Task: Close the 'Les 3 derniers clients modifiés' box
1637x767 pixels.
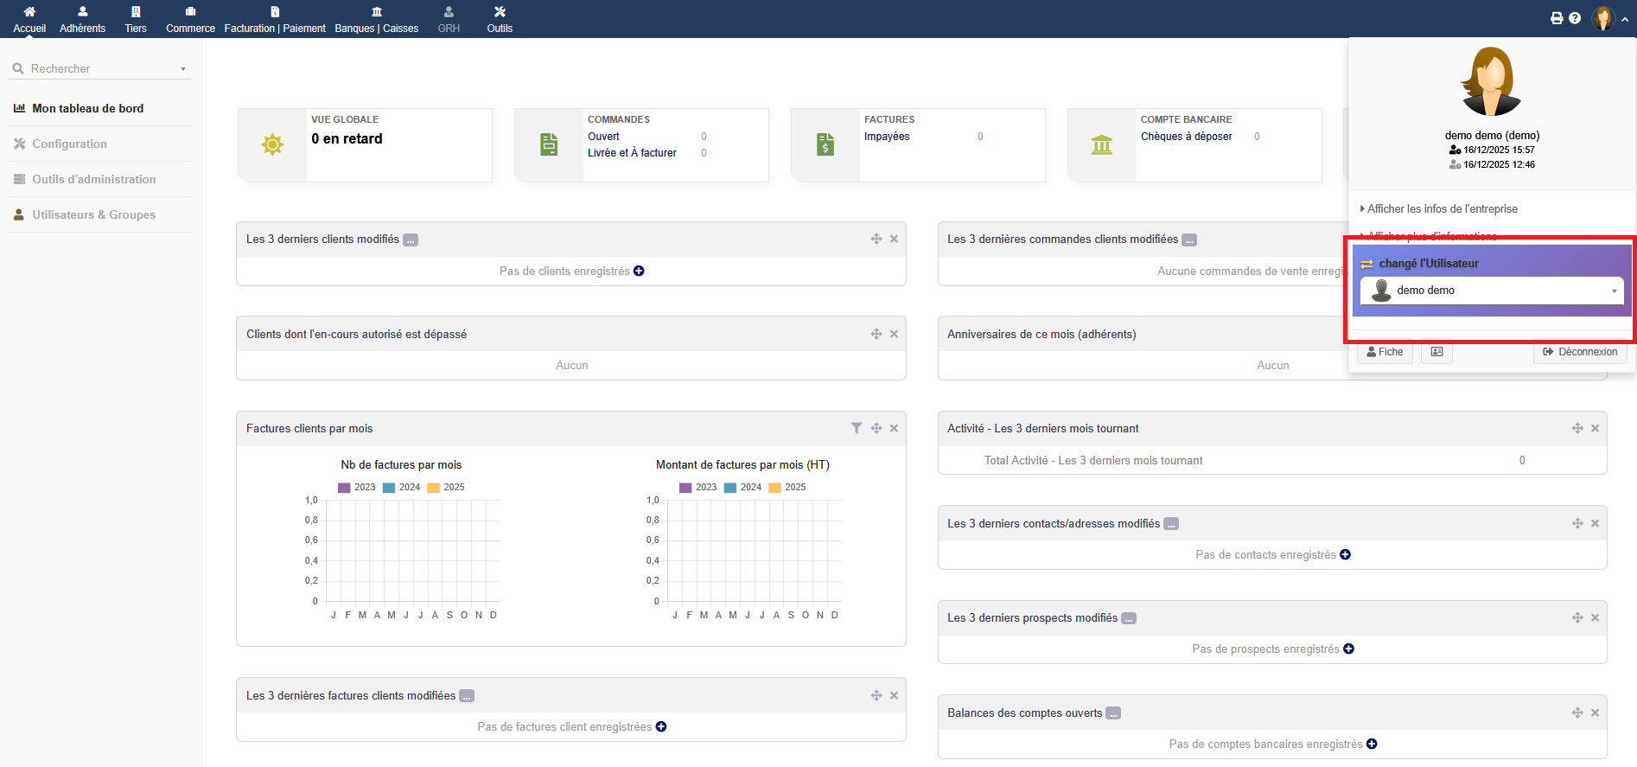Action: point(894,239)
